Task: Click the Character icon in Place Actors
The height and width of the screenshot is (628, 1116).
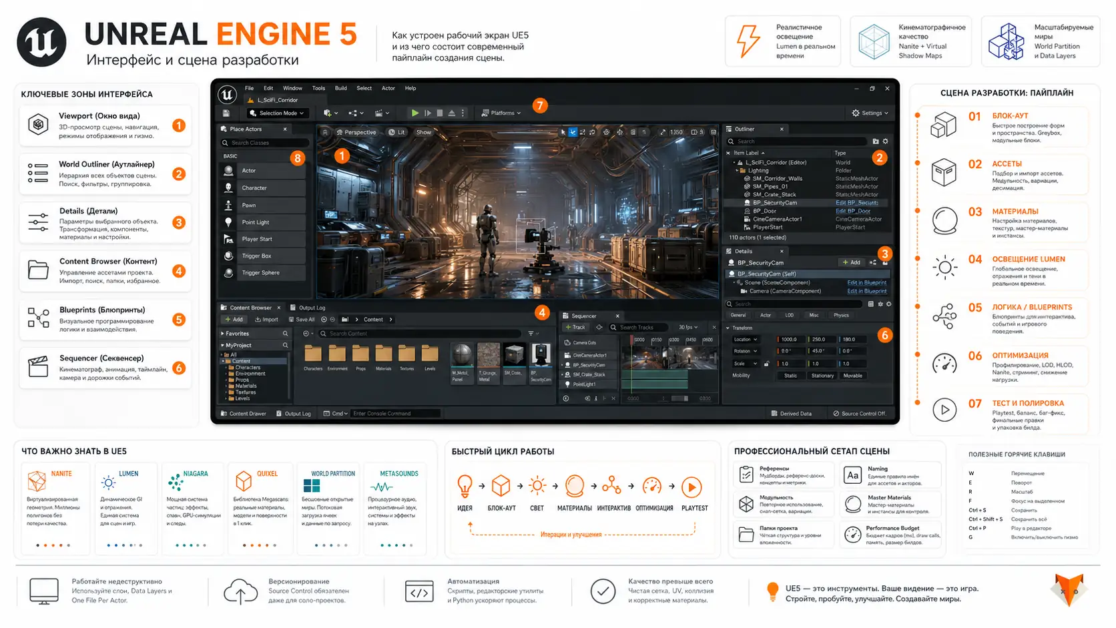Action: point(228,188)
